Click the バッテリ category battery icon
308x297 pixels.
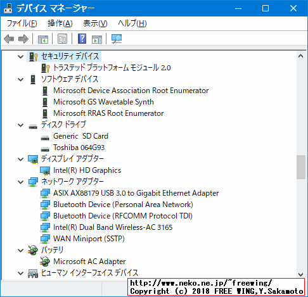tap(33, 250)
